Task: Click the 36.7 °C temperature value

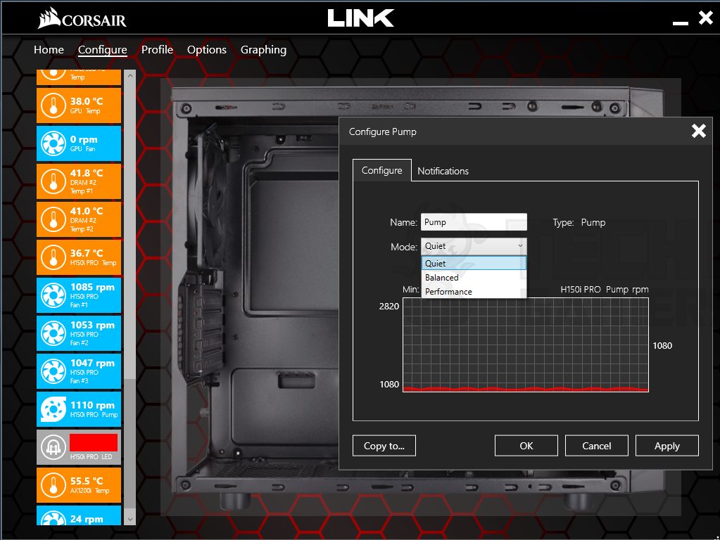Action: 87,253
